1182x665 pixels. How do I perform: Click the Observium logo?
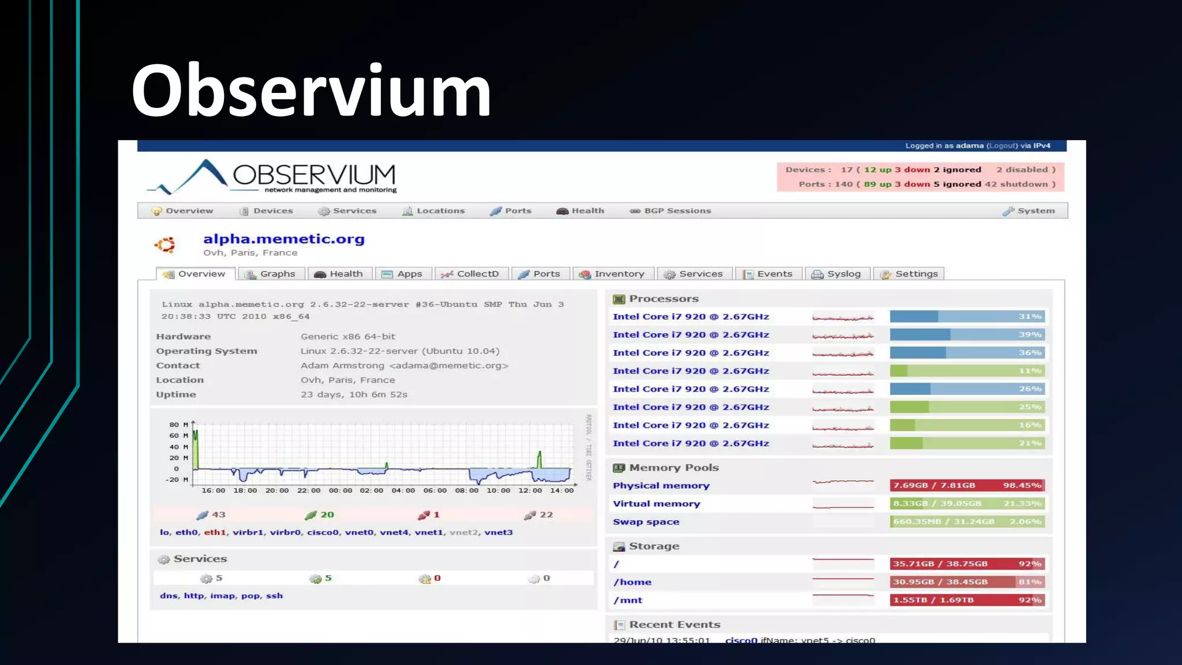(272, 177)
